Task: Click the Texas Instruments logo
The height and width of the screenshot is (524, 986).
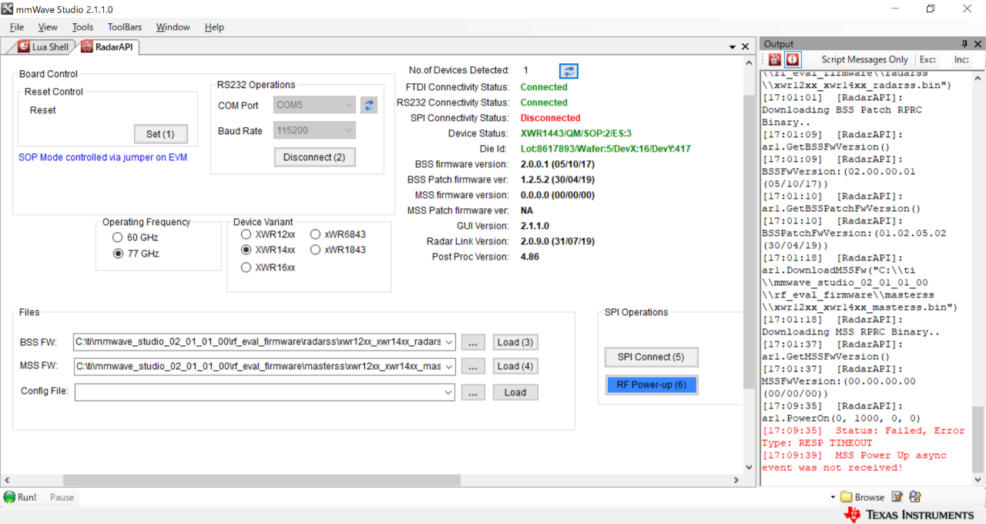Action: pos(909,515)
